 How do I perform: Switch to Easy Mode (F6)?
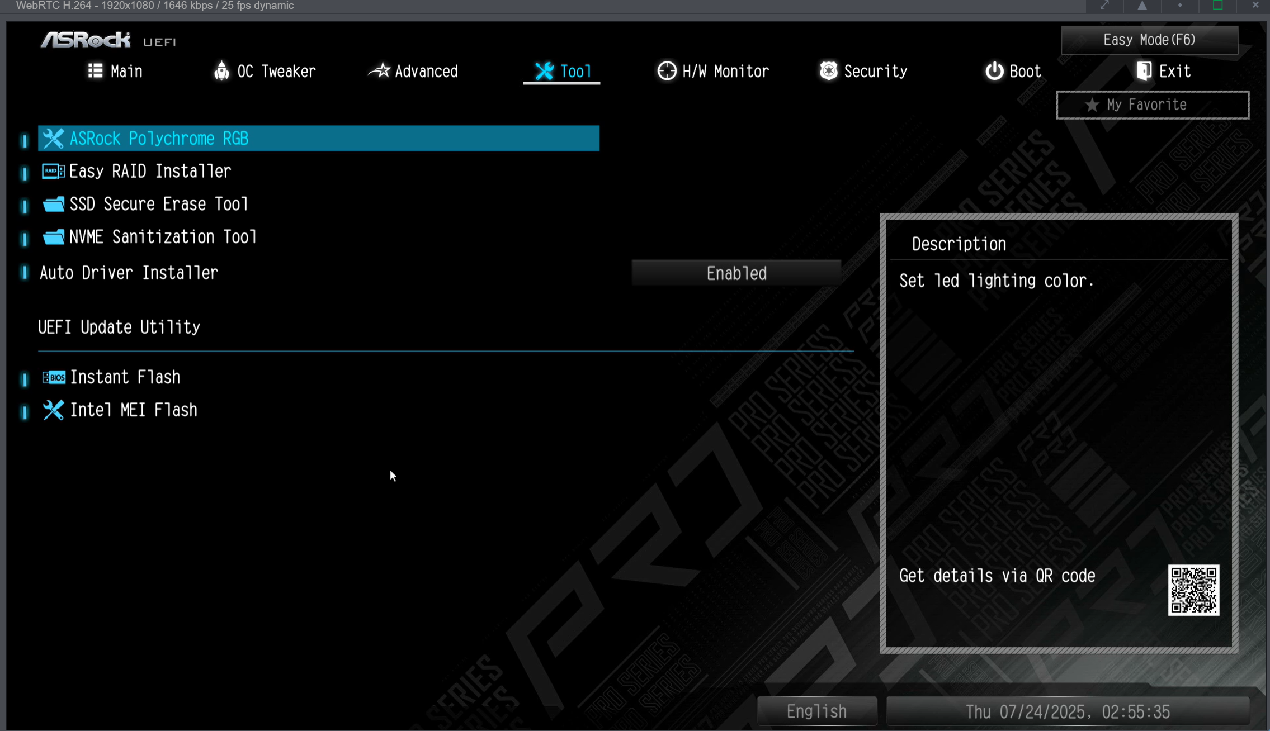(1149, 39)
